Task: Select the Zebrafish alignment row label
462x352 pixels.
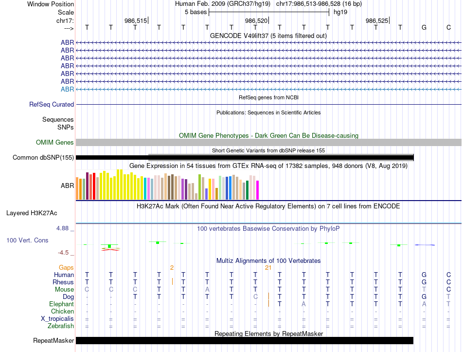Action: point(61,326)
